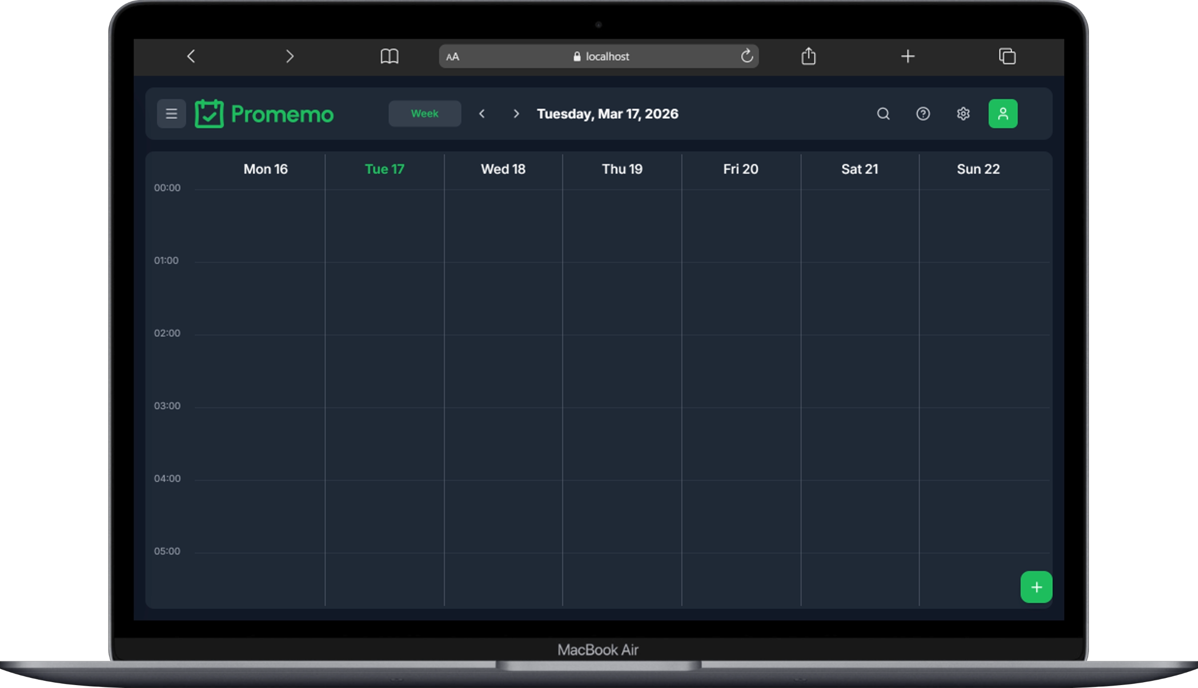Create a new event with the plus button
Screen dimensions: 1198x688
point(1036,587)
